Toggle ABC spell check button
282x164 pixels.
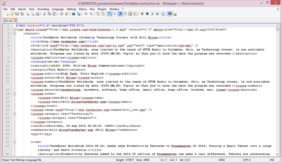click(170, 14)
